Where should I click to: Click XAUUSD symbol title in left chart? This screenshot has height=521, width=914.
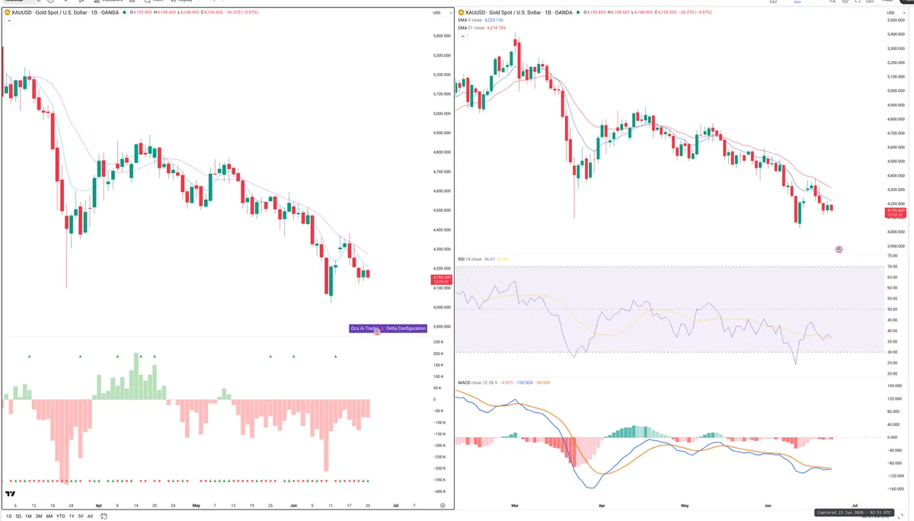point(66,13)
